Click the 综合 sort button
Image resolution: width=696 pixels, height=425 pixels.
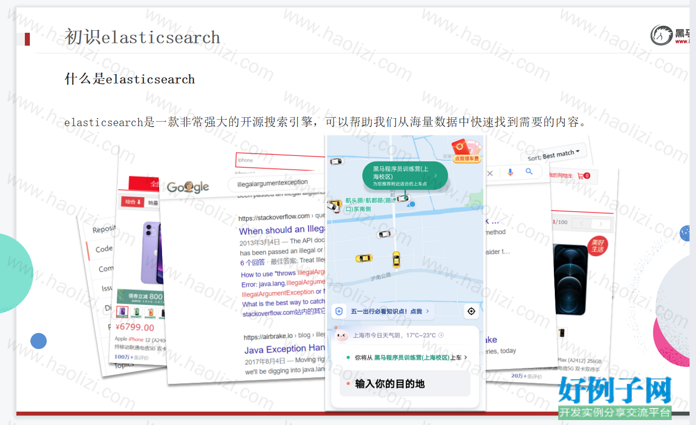tap(133, 202)
